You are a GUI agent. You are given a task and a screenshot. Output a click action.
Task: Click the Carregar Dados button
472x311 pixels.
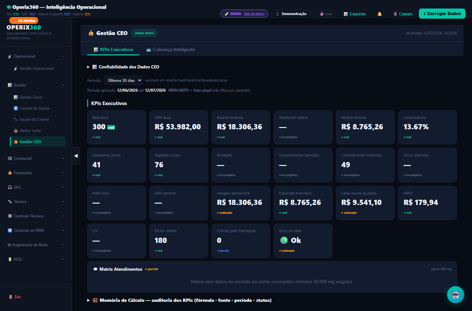click(x=442, y=14)
